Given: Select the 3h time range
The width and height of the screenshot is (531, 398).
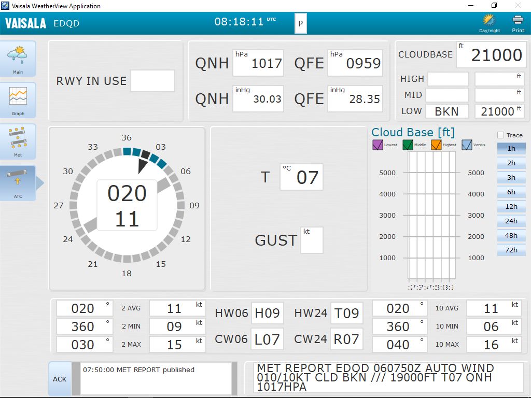Looking at the screenshot, I should click(x=511, y=177).
